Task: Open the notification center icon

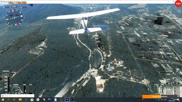Action: 178,100
